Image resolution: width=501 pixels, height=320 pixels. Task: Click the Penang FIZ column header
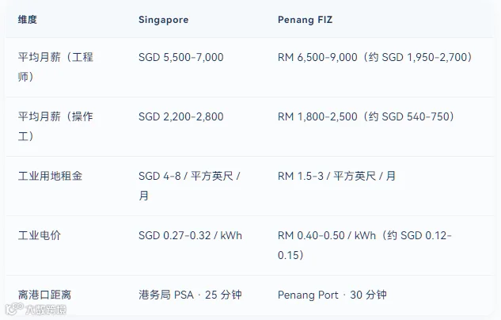point(306,20)
